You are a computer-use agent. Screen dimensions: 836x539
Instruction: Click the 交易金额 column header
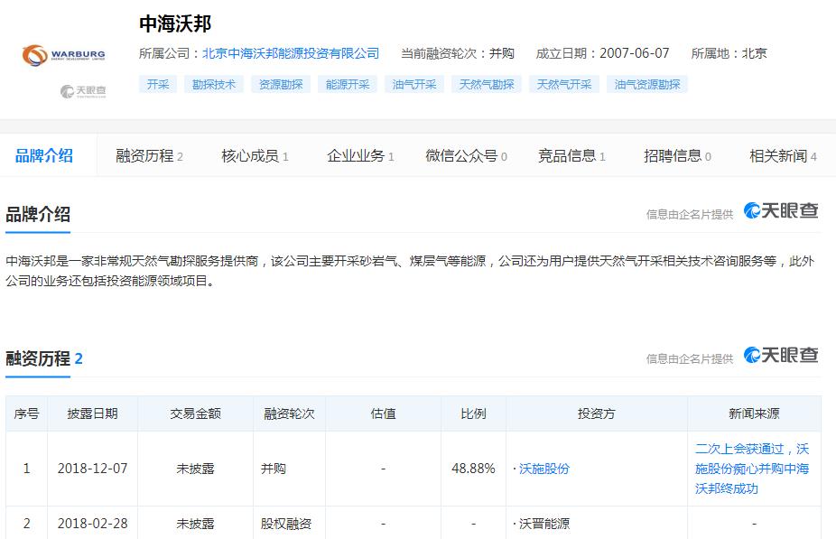point(195,414)
